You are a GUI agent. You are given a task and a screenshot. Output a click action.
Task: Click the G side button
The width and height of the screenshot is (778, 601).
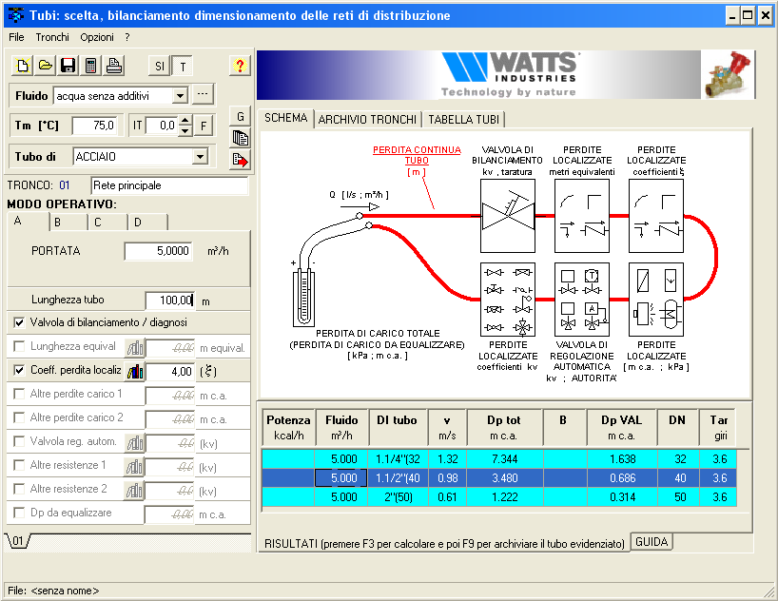point(240,116)
